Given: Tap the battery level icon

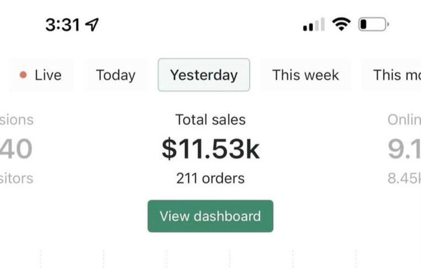Looking at the screenshot, I should (x=374, y=25).
